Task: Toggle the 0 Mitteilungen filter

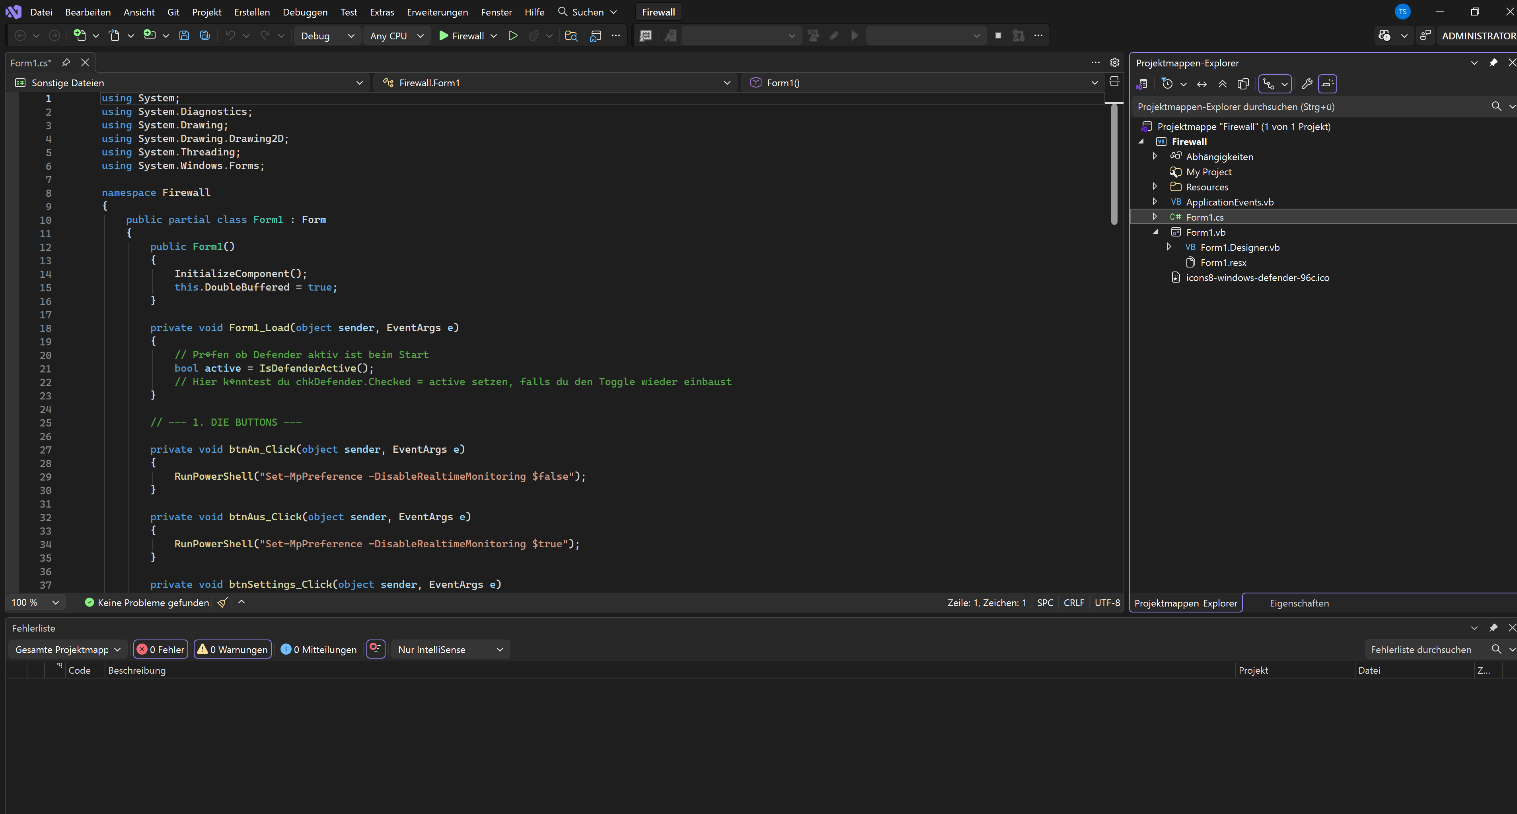Action: click(319, 649)
